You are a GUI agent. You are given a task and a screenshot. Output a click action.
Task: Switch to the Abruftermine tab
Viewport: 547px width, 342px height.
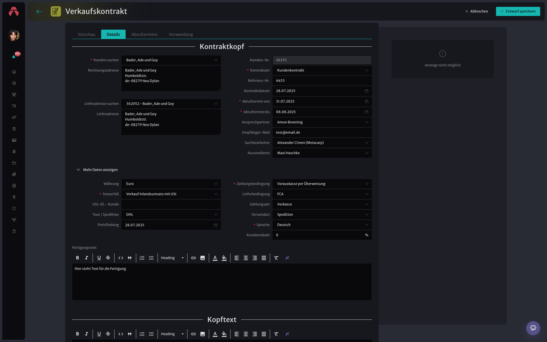tap(144, 34)
